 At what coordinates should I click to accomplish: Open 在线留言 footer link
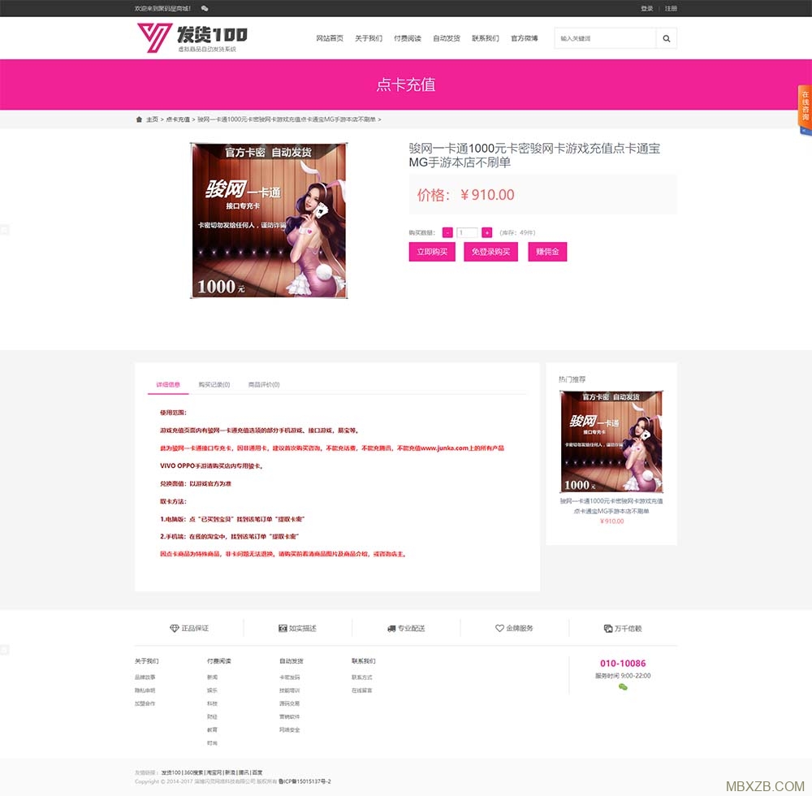point(362,690)
